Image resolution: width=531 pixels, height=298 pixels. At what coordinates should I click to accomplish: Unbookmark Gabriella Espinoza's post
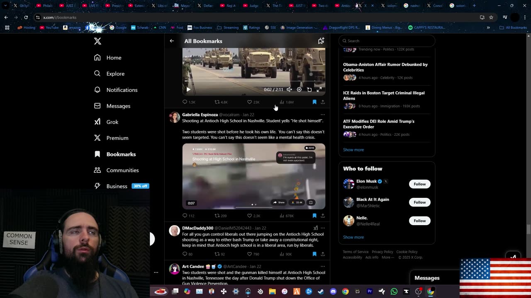tap(314, 216)
